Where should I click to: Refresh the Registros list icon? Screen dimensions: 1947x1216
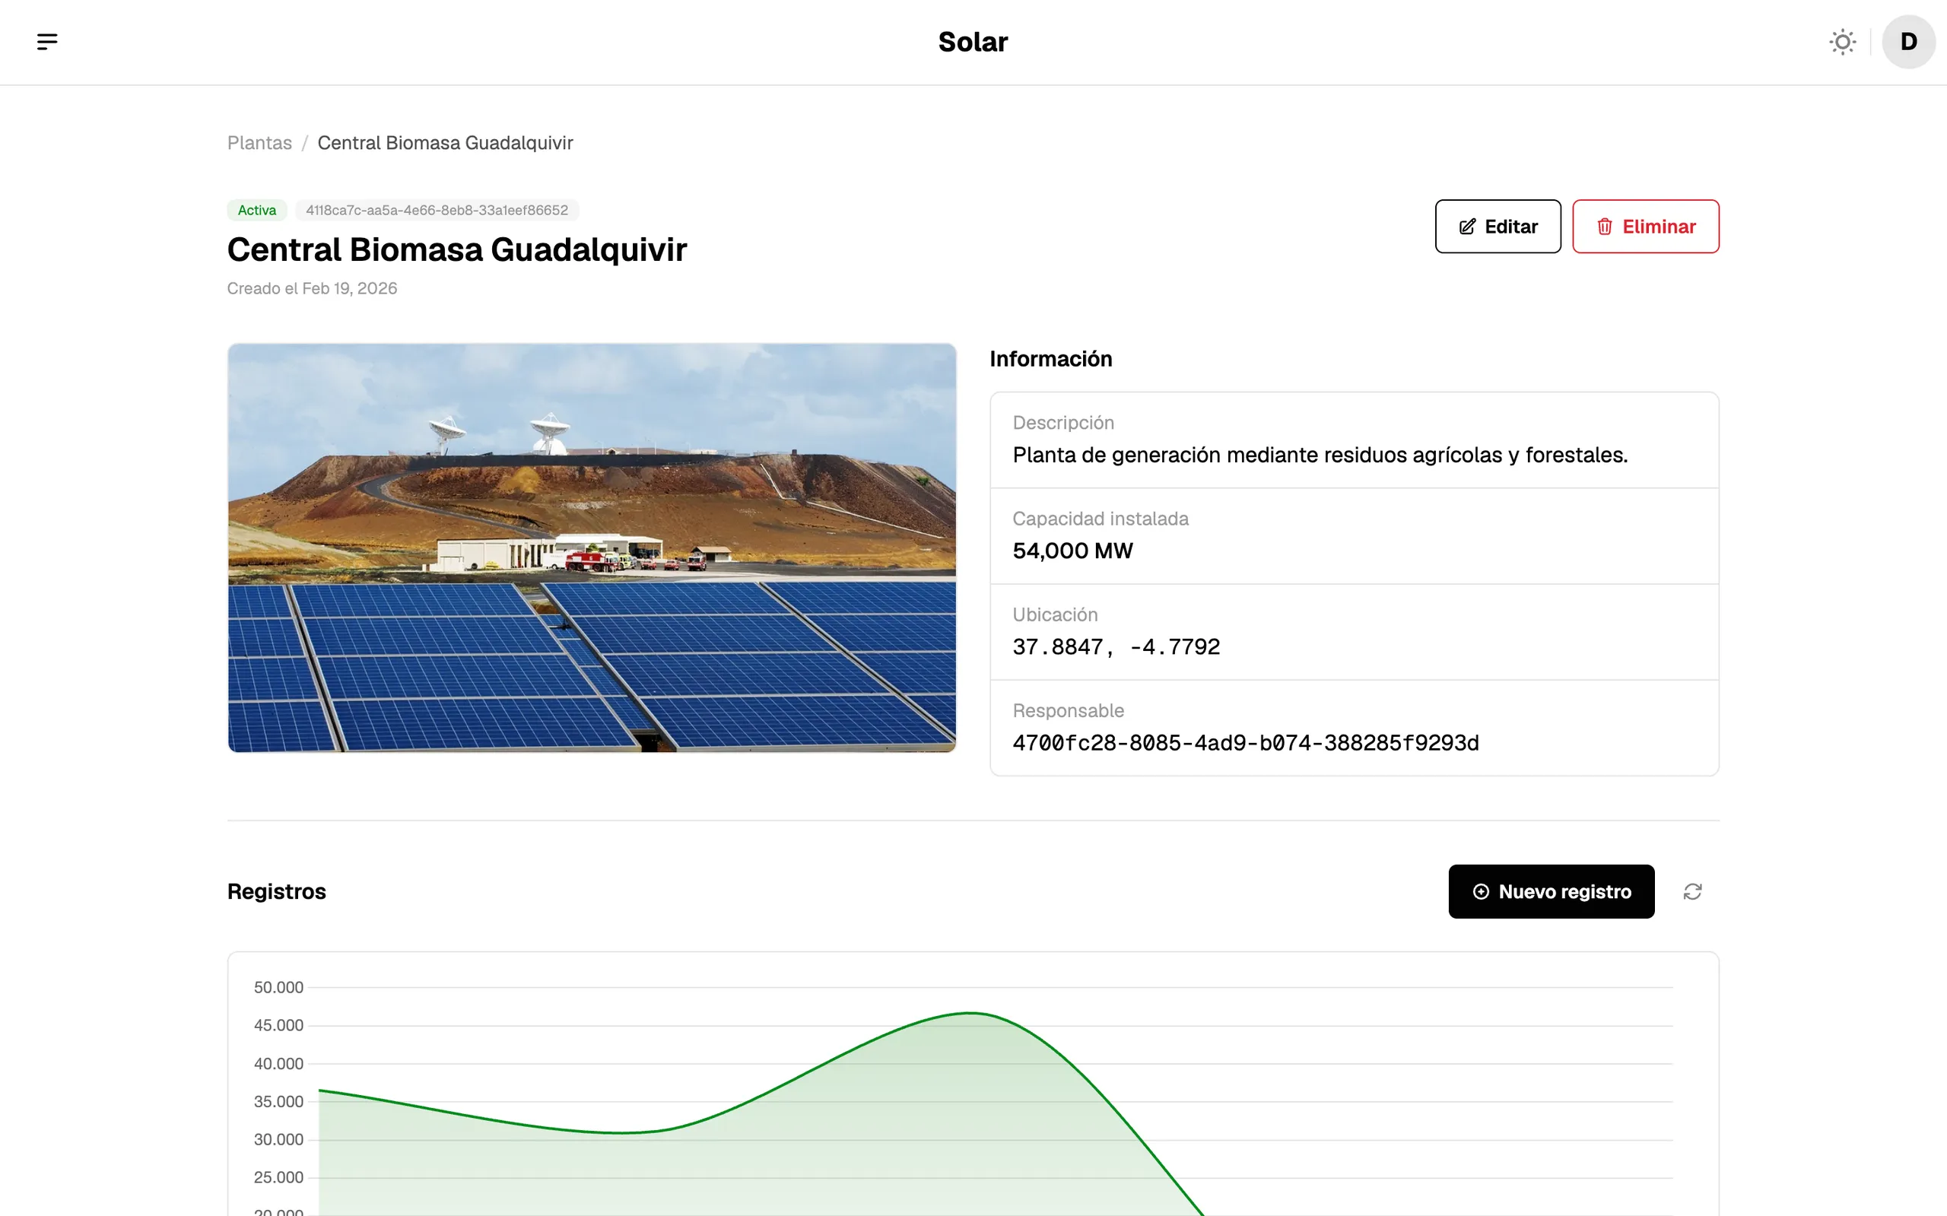coord(1692,892)
